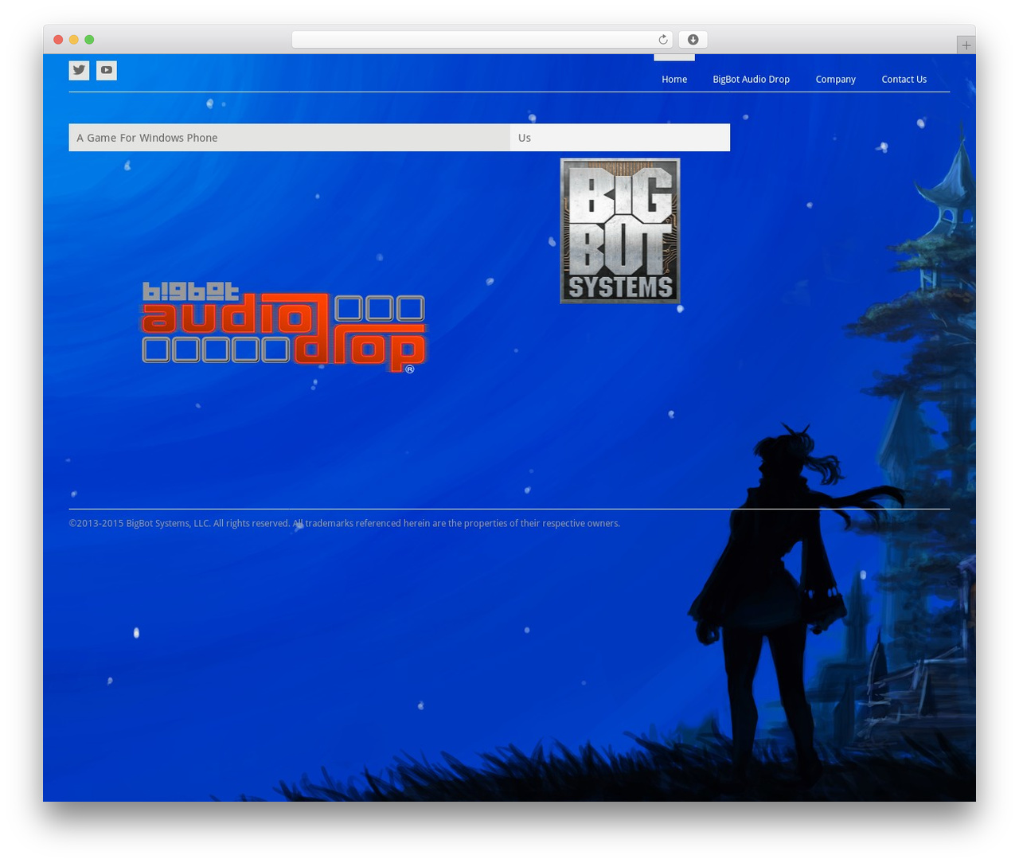Viewport: 1019px width, 863px height.
Task: Go to the Home menu item
Action: (674, 80)
